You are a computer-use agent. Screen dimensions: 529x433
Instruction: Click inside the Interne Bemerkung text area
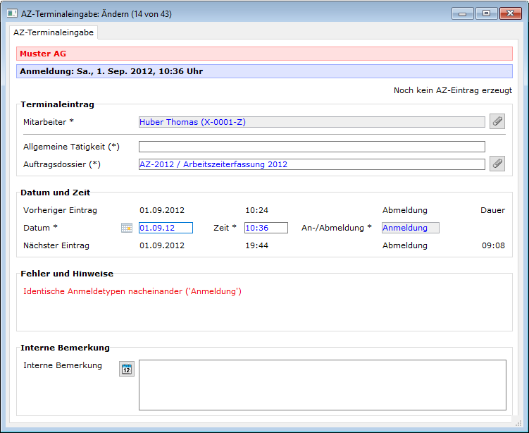coord(322,384)
